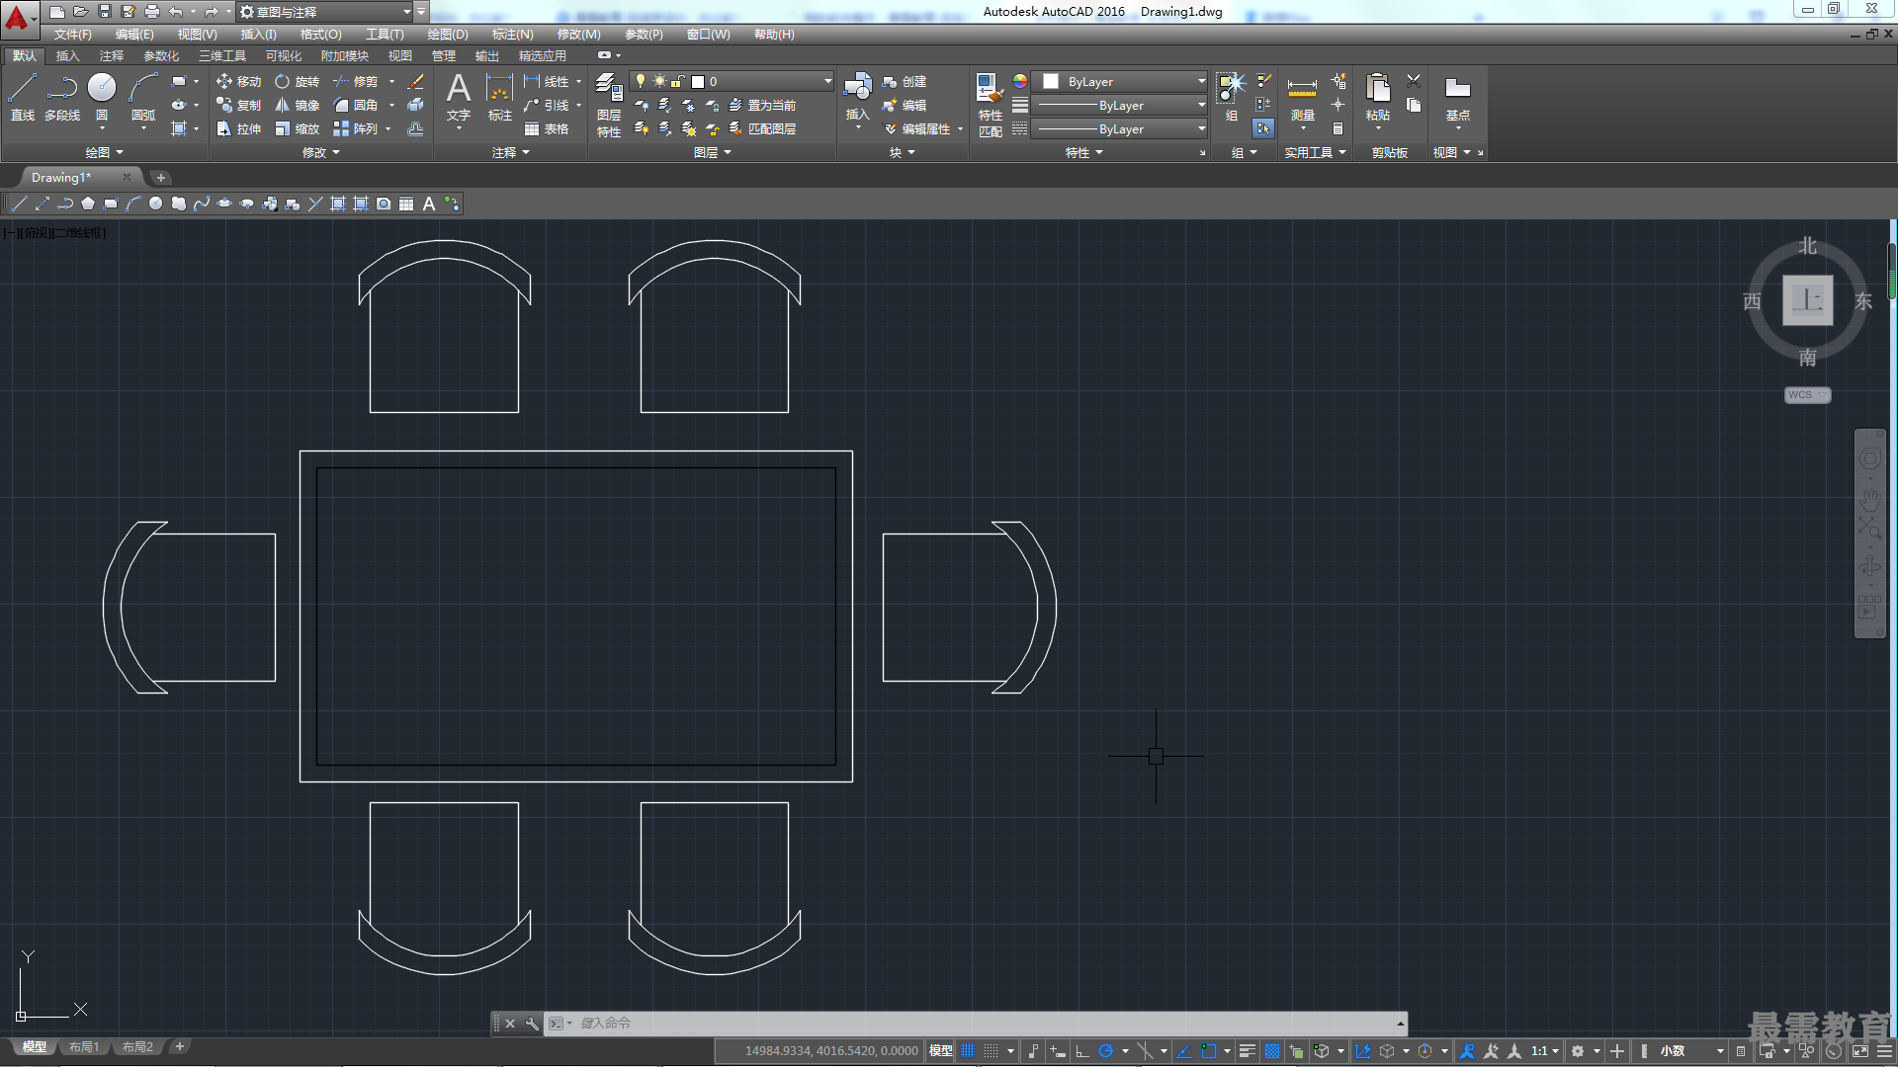
Task: Open the layer selection dropdown
Action: (733, 81)
